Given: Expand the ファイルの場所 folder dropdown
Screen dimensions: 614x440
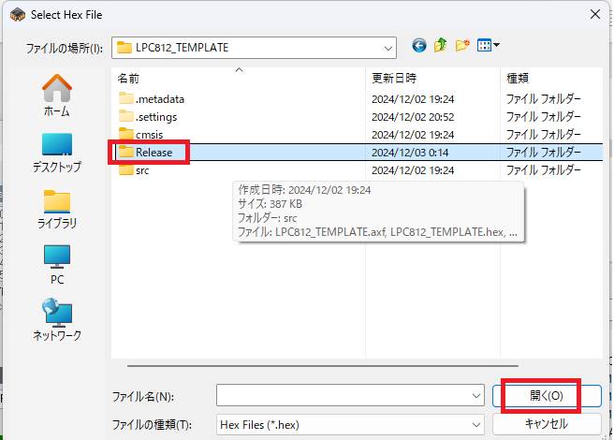Looking at the screenshot, I should click(x=387, y=47).
